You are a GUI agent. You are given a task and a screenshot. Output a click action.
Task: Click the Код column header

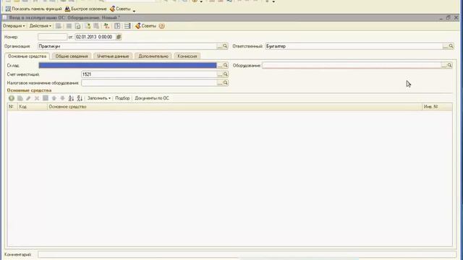point(33,107)
